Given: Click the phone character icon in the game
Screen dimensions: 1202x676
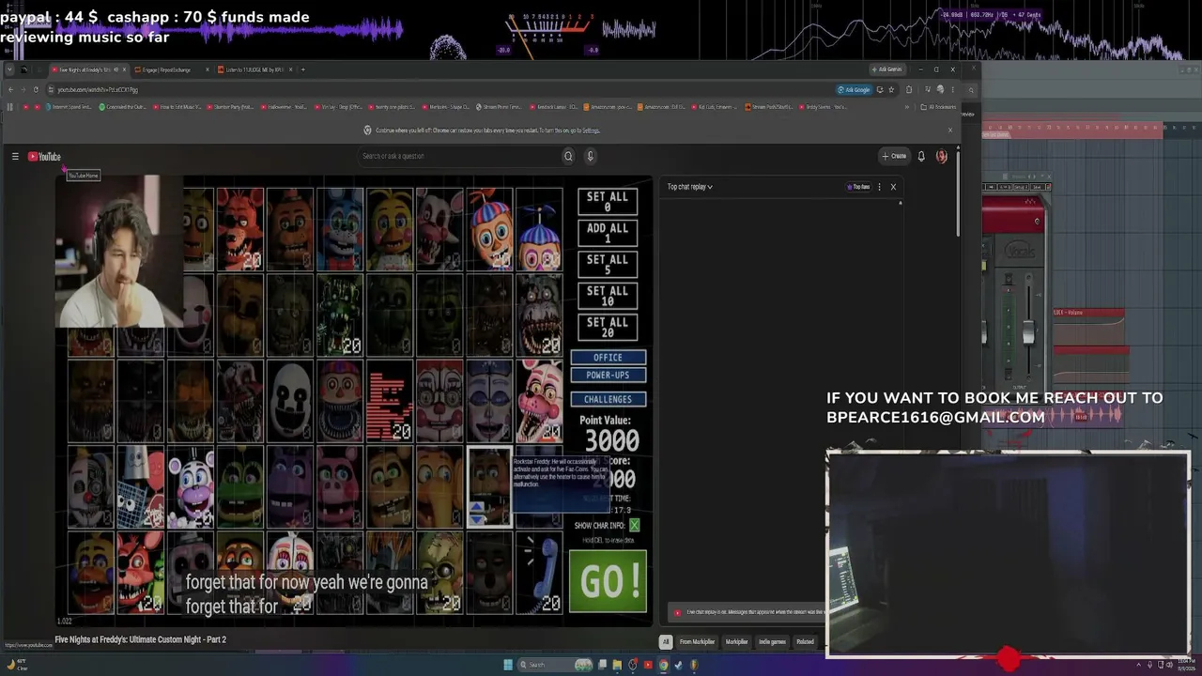Looking at the screenshot, I should pos(540,574).
